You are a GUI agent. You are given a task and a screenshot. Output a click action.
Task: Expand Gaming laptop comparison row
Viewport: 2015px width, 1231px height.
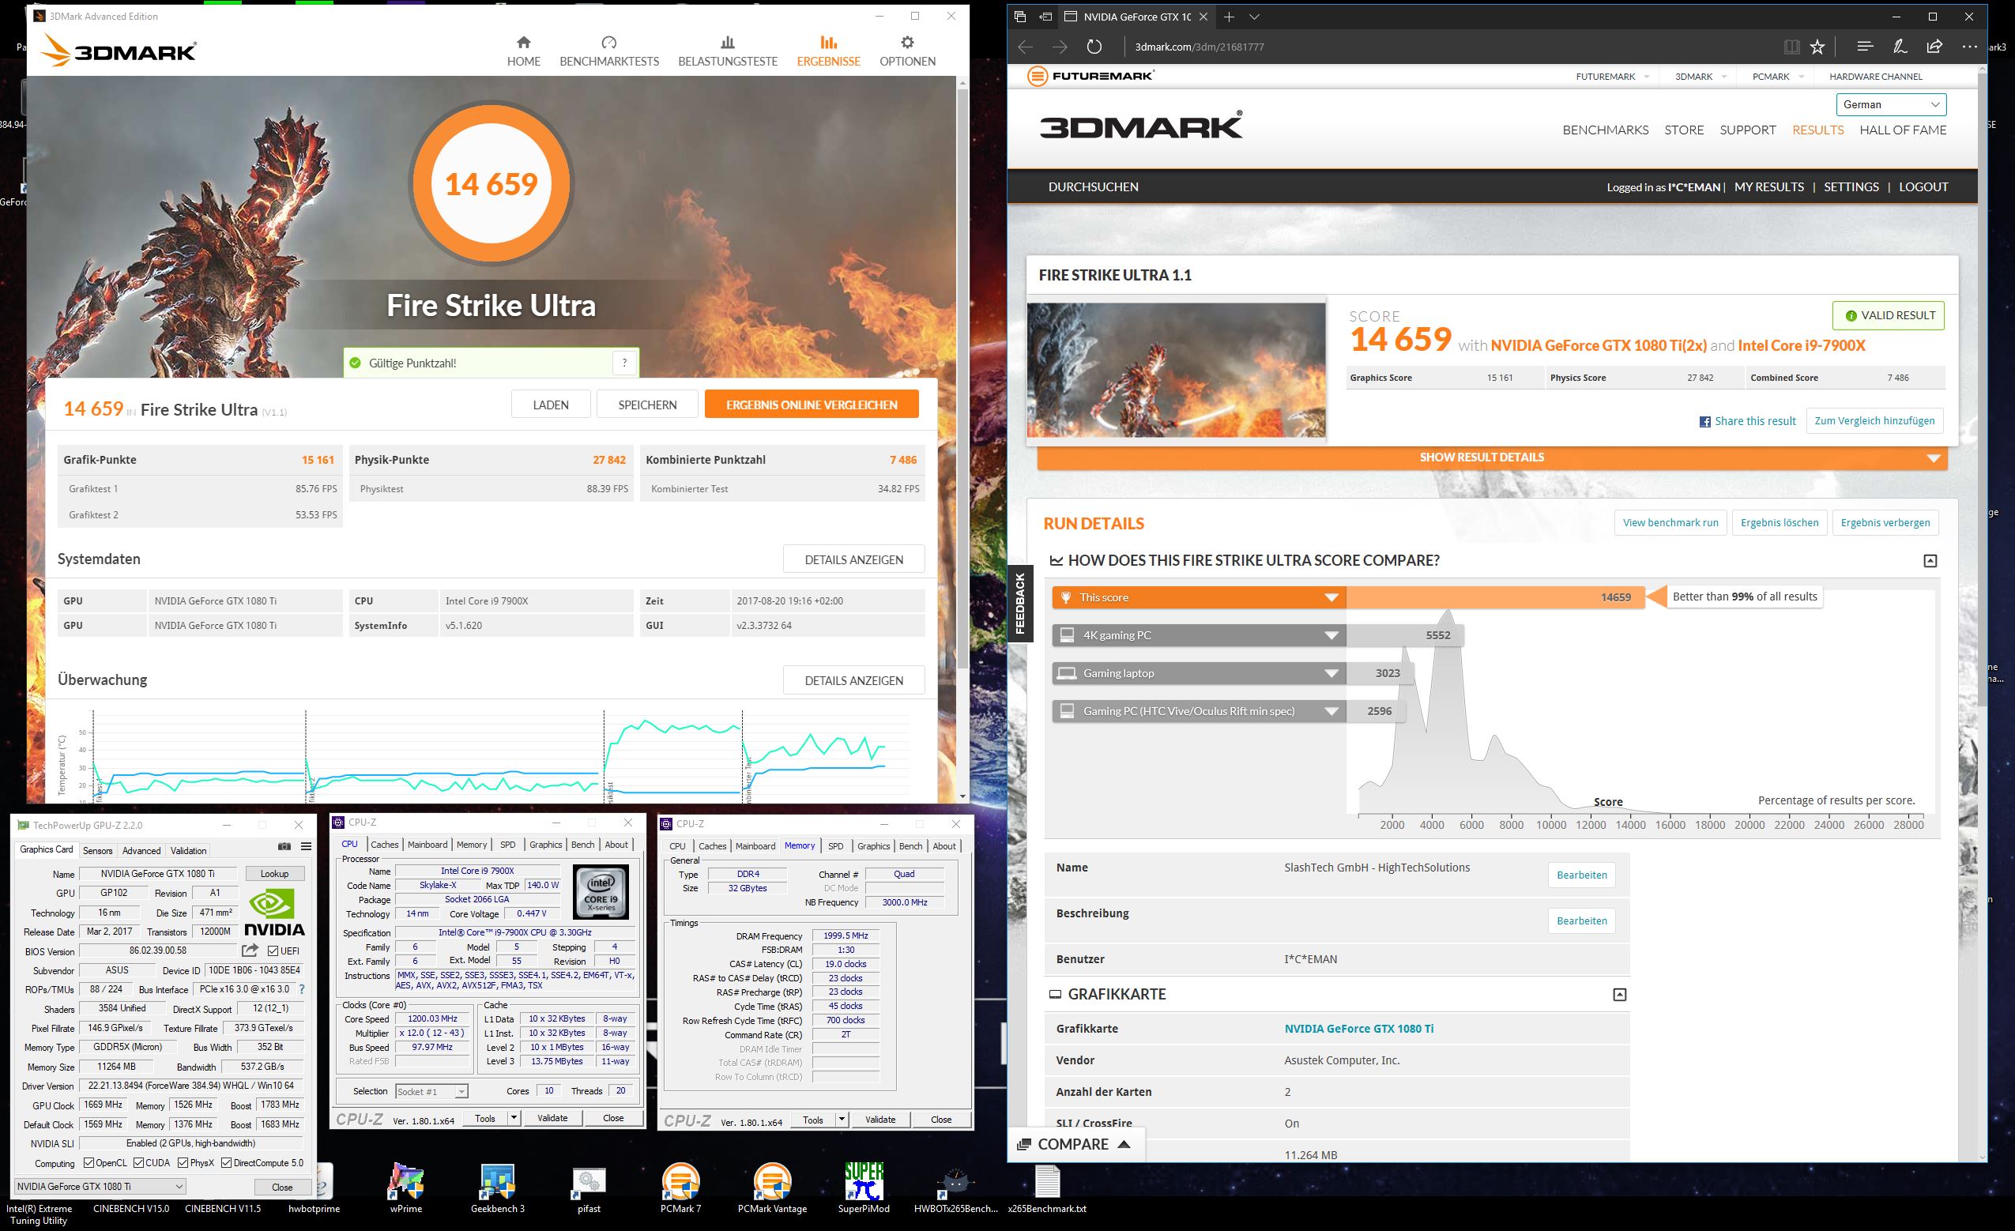point(1331,673)
